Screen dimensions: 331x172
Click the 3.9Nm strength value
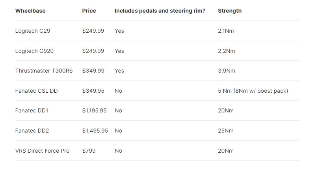tap(227, 71)
